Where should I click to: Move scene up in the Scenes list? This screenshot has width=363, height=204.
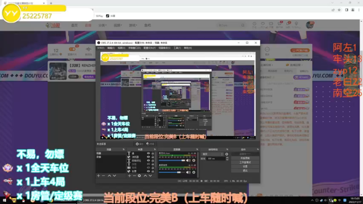(109, 176)
